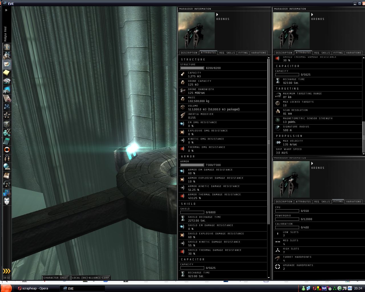Switch to Description tab in left window

[189, 53]
